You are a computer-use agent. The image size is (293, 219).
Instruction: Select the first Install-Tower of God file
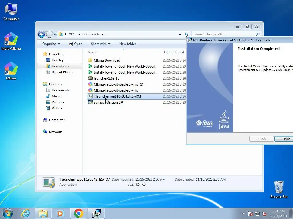(x=125, y=66)
